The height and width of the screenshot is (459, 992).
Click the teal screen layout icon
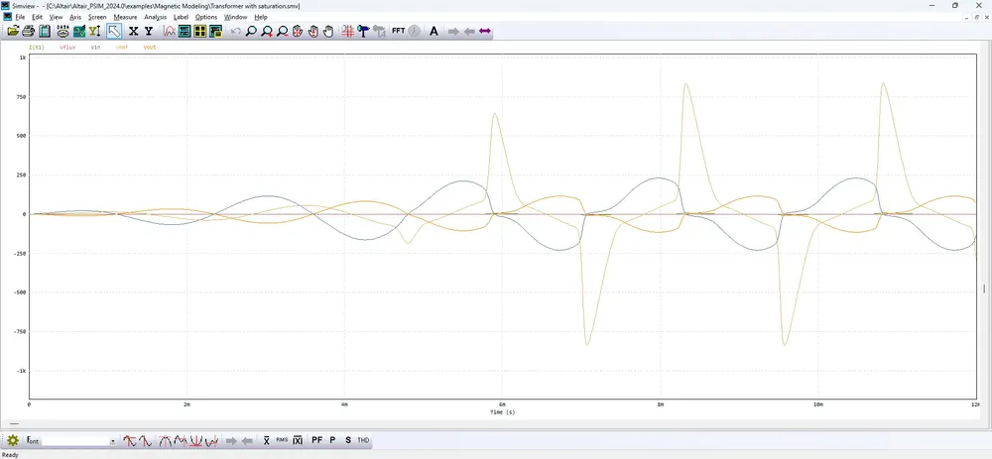[185, 31]
